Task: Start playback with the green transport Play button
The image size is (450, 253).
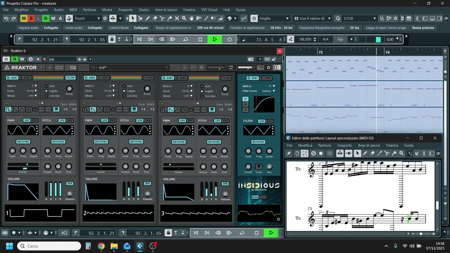Action: click(215, 39)
